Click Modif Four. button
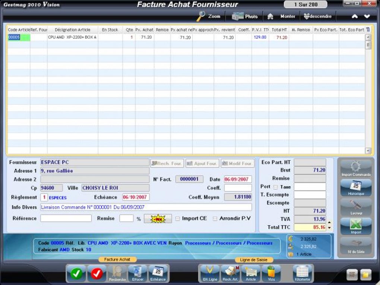380x285 pixels. coord(238,163)
